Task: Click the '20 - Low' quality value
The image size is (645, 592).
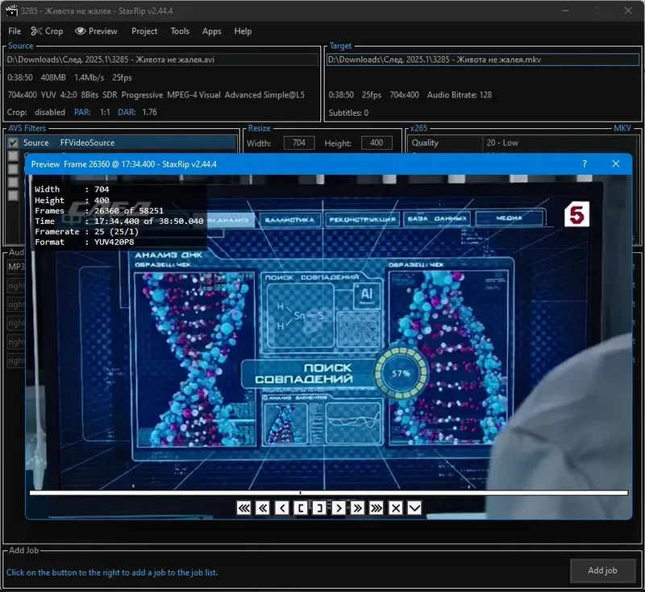Action: tap(502, 143)
